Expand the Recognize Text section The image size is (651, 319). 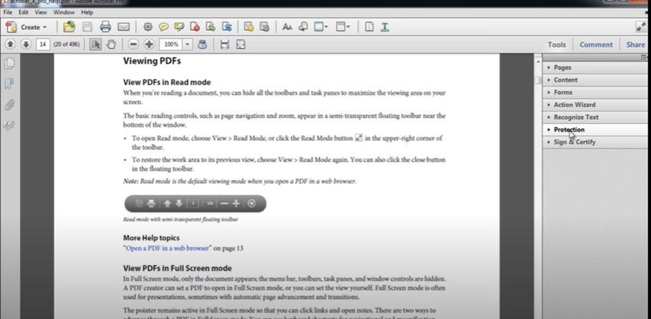[x=594, y=117]
